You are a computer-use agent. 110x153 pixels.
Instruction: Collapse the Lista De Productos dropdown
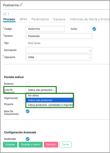click(x=41, y=90)
